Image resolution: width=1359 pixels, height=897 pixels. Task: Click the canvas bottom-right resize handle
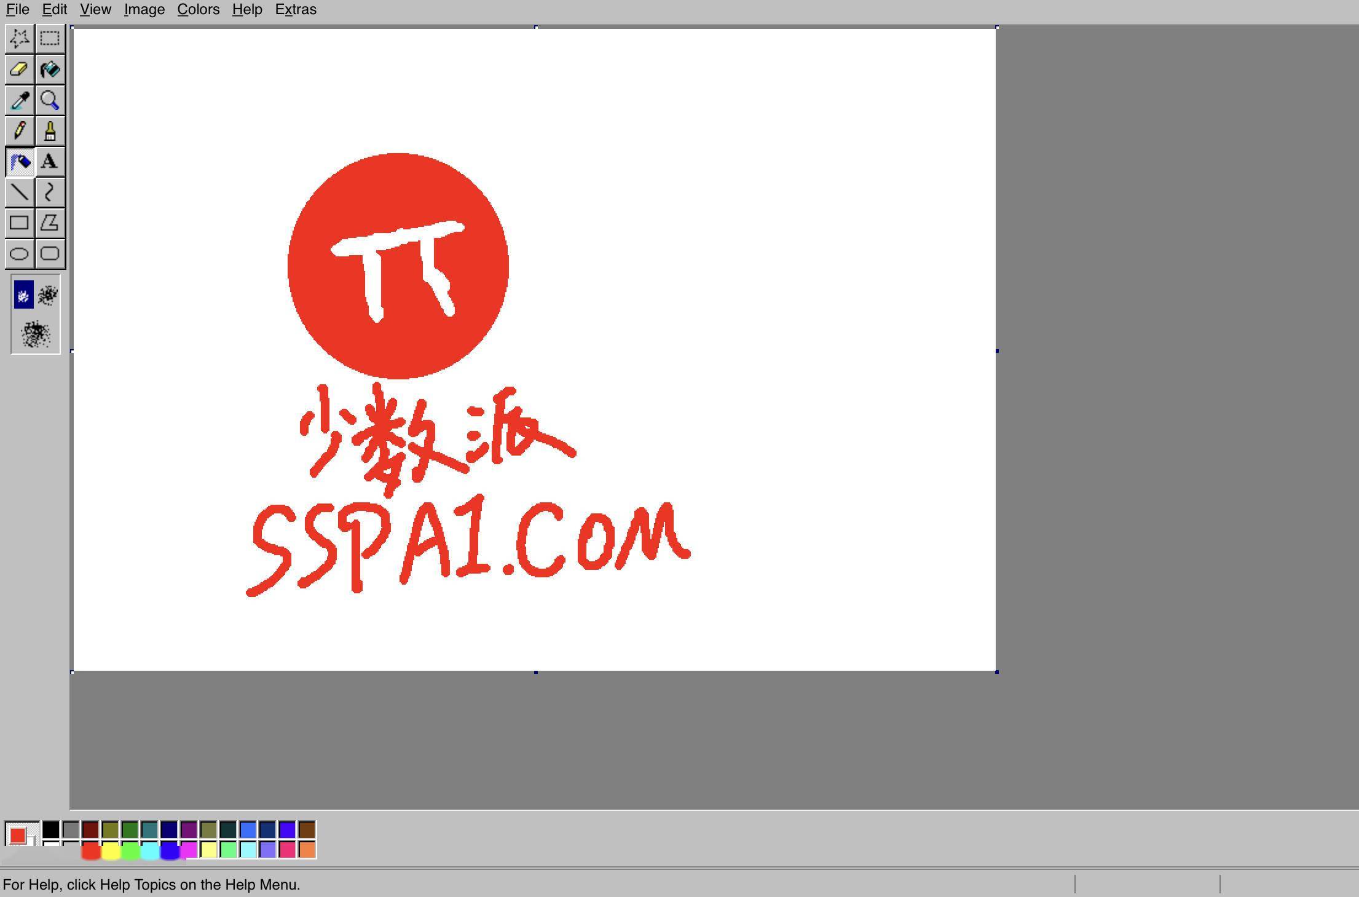pyautogui.click(x=996, y=672)
